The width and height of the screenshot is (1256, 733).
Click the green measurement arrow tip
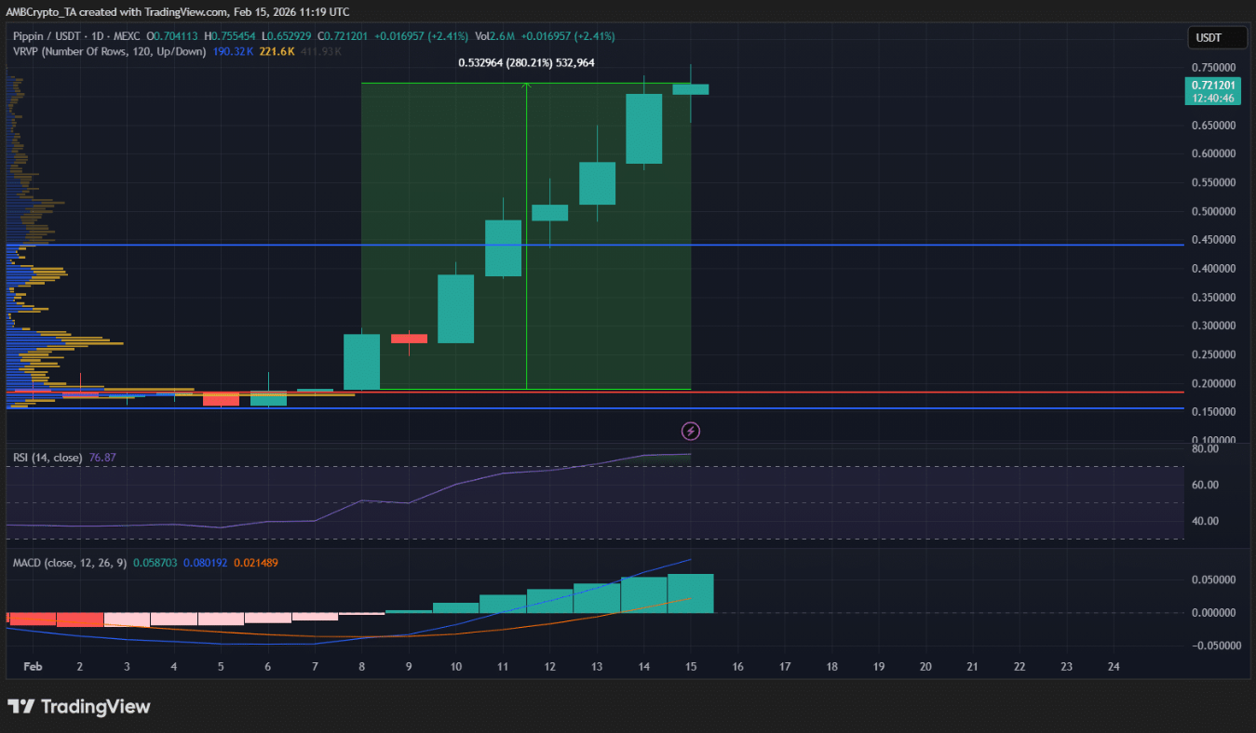527,86
